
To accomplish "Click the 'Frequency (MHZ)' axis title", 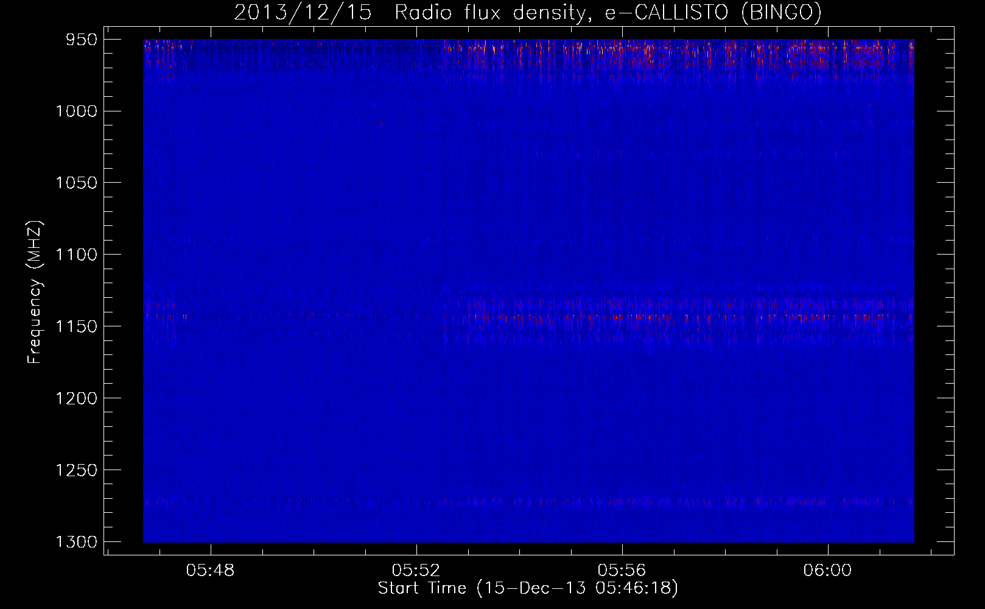I will click(x=35, y=292).
